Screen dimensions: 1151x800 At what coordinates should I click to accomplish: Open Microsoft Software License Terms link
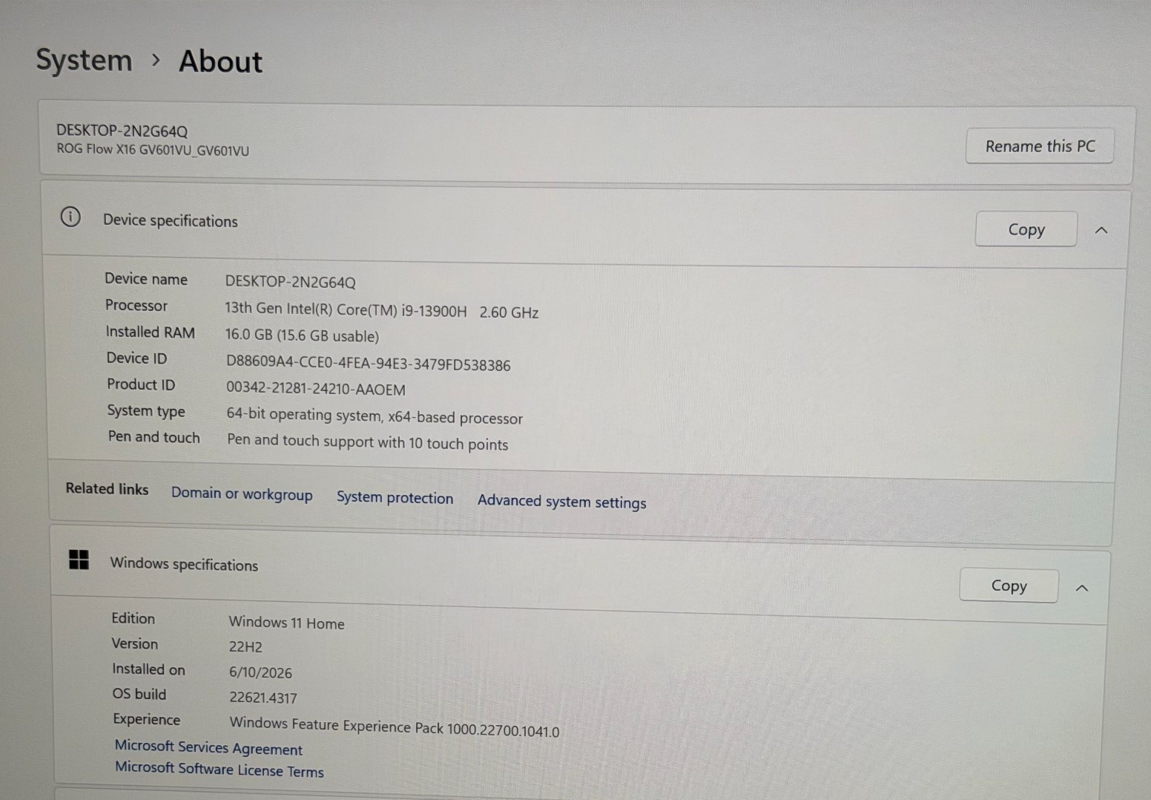coord(220,769)
